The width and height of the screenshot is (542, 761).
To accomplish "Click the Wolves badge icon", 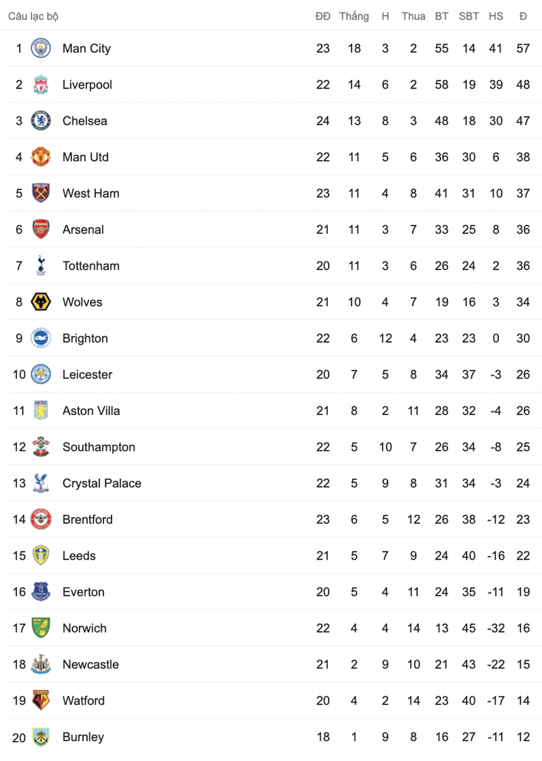I will [41, 302].
